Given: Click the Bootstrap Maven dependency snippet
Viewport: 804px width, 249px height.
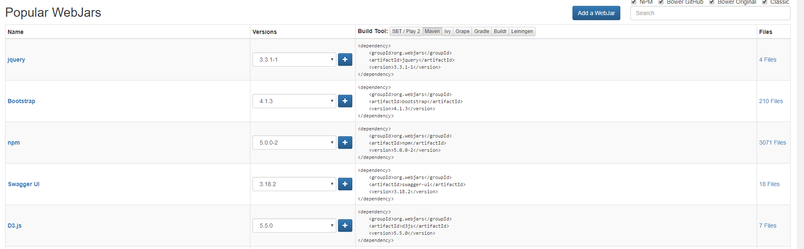Looking at the screenshot, I should pos(410,101).
